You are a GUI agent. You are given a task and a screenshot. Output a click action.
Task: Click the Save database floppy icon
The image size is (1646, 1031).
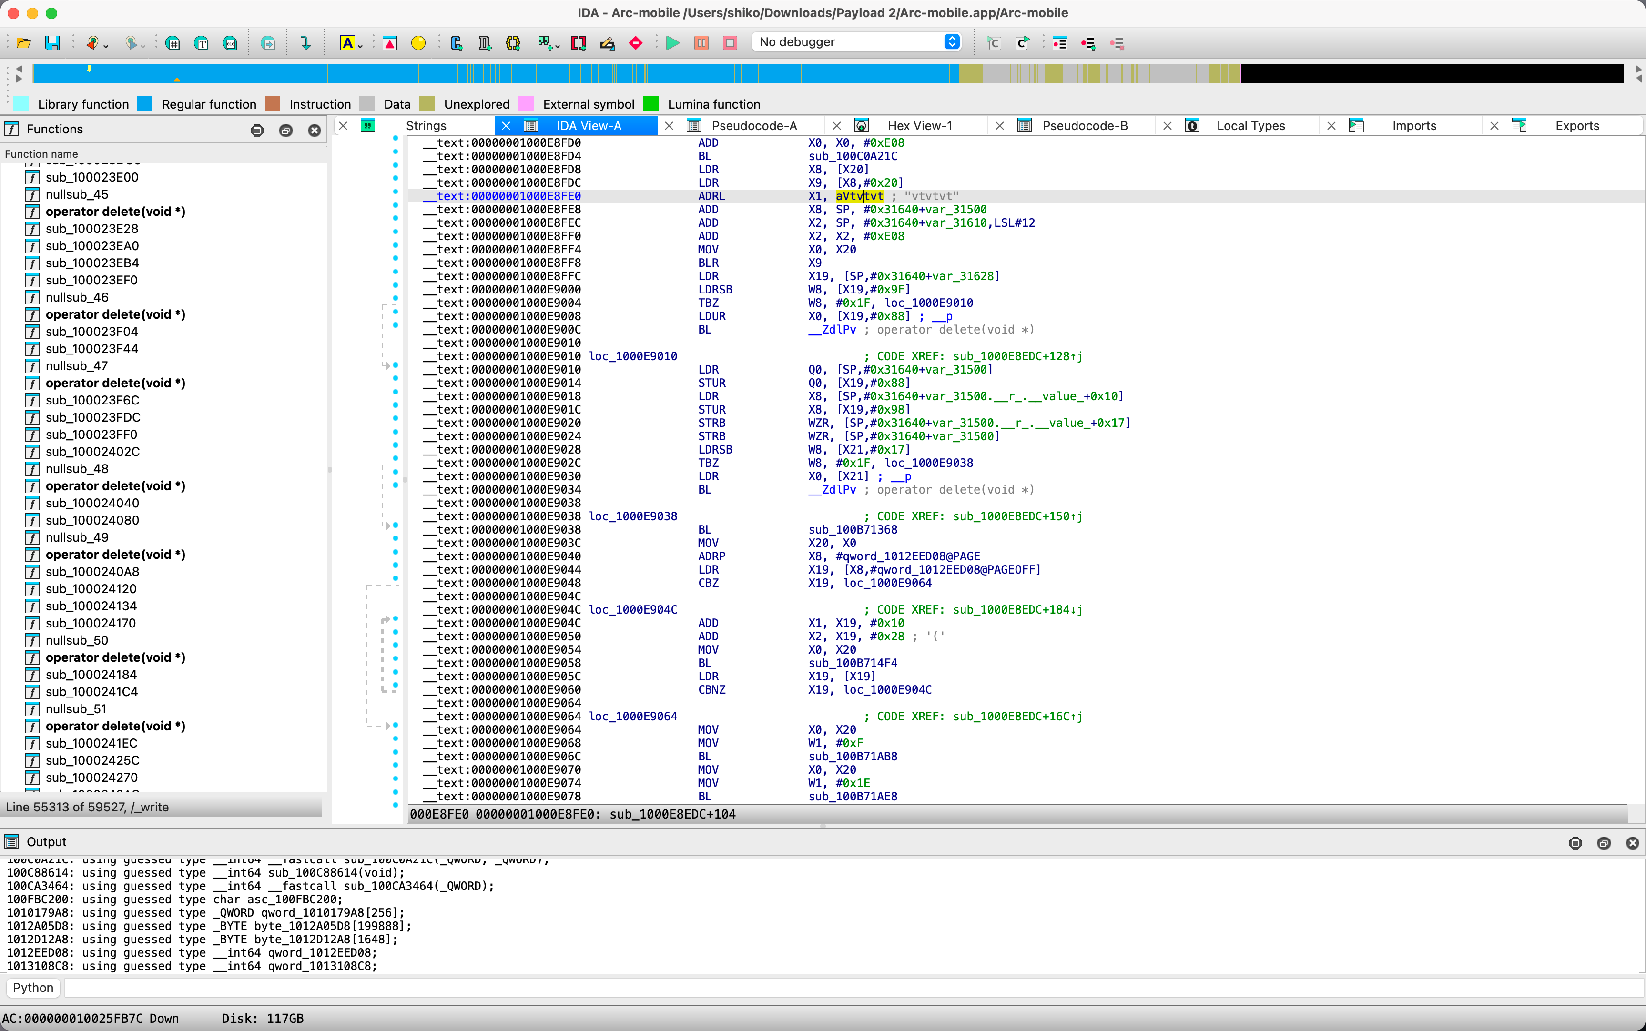click(x=52, y=43)
